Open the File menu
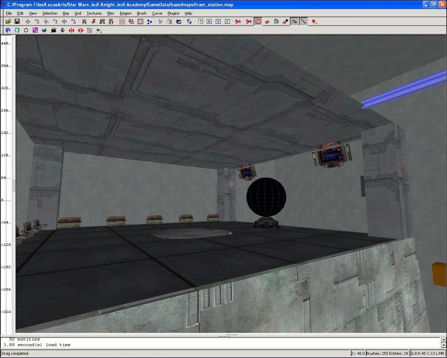Viewport: 447px width, 358px height. point(9,14)
